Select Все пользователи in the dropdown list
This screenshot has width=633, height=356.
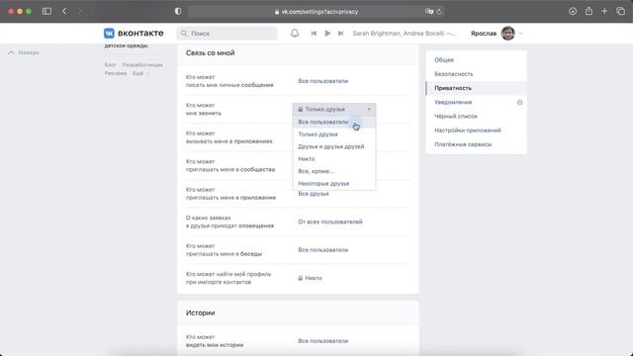click(334, 122)
